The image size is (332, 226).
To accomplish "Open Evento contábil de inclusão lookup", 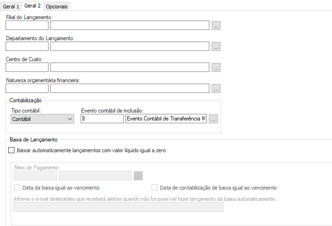I will pyautogui.click(x=213, y=119).
